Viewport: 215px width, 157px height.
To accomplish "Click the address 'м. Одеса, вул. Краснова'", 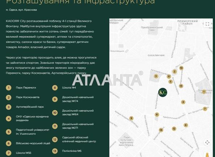I will click(x=21, y=10).
